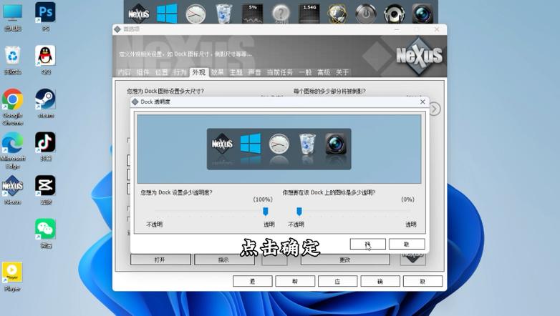Viewport: 560px width, 316px height.
Task: Switch to the 组件 tab
Action: (143, 72)
